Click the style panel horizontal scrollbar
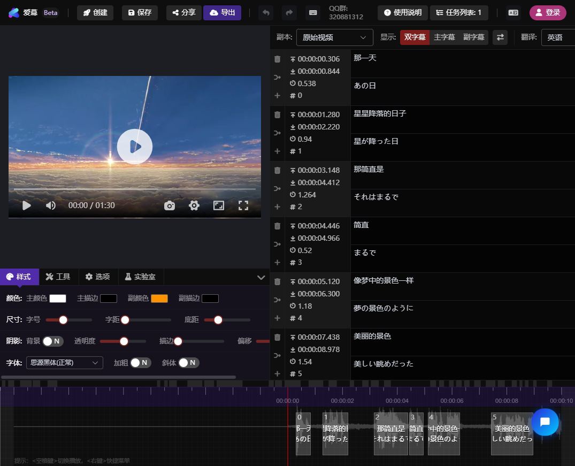 coord(118,377)
